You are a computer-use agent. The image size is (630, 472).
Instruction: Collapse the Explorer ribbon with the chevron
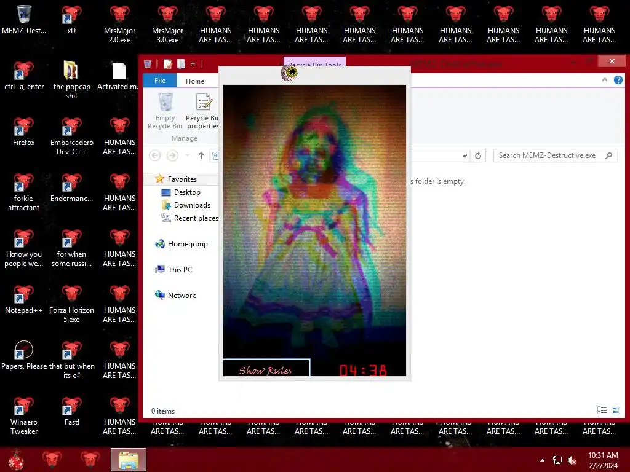click(x=605, y=80)
